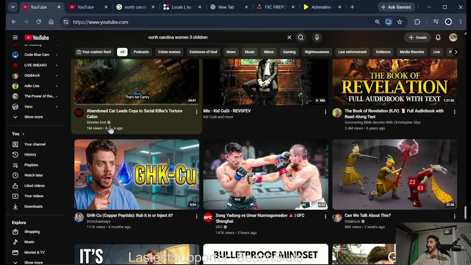Open the Drmichaelsays channel link

[x=99, y=221]
